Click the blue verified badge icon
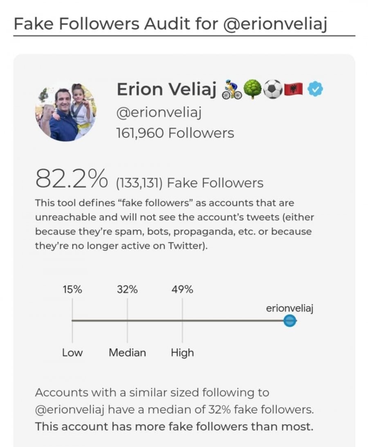The image size is (368, 447). [315, 89]
